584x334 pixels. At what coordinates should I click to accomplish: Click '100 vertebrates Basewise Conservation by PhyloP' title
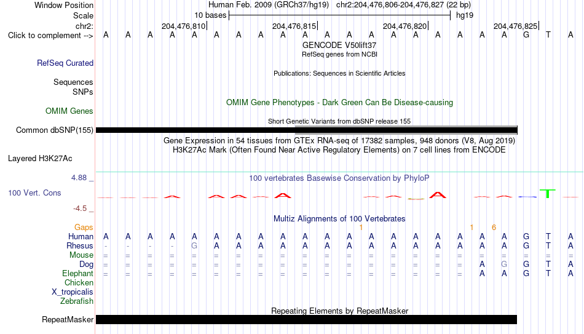[339, 178]
